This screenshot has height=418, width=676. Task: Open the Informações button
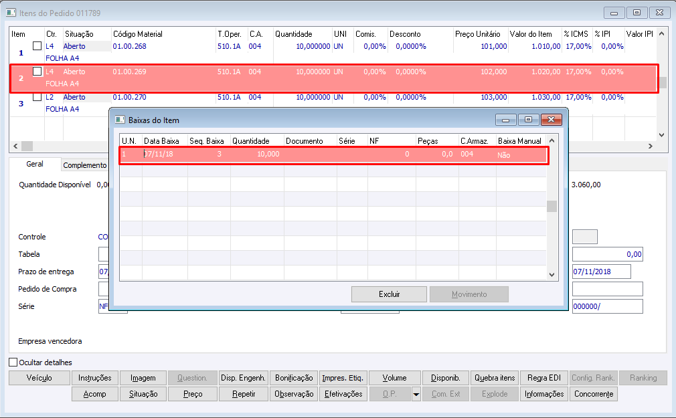tap(544, 394)
